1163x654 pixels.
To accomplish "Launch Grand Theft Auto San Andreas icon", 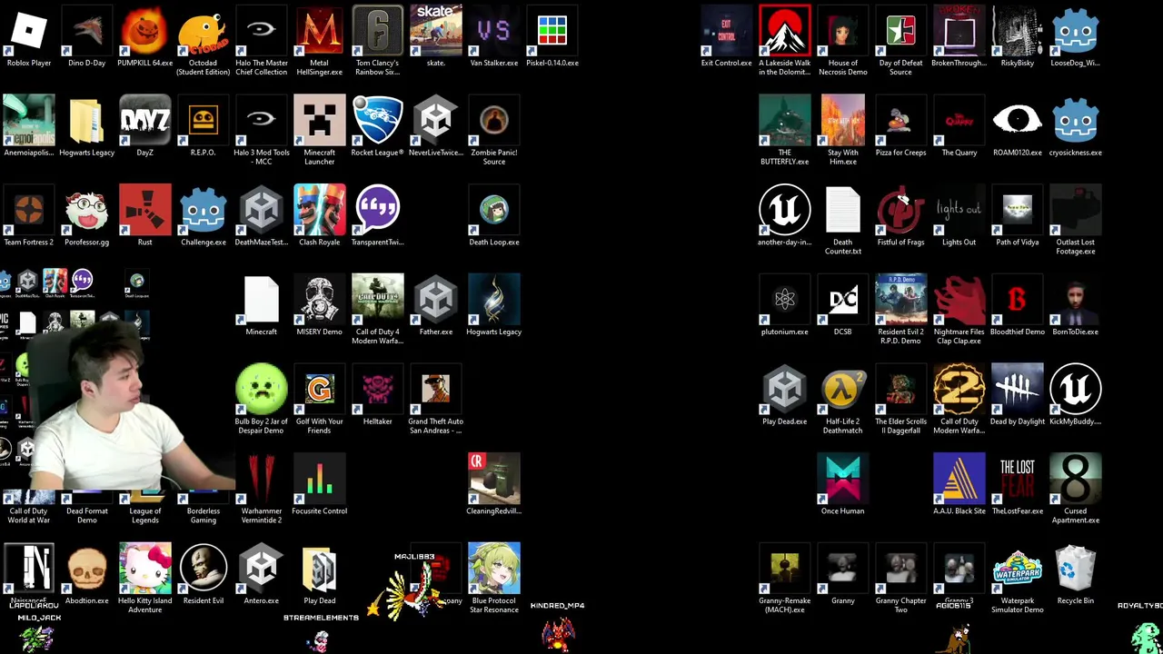I will pos(436,389).
